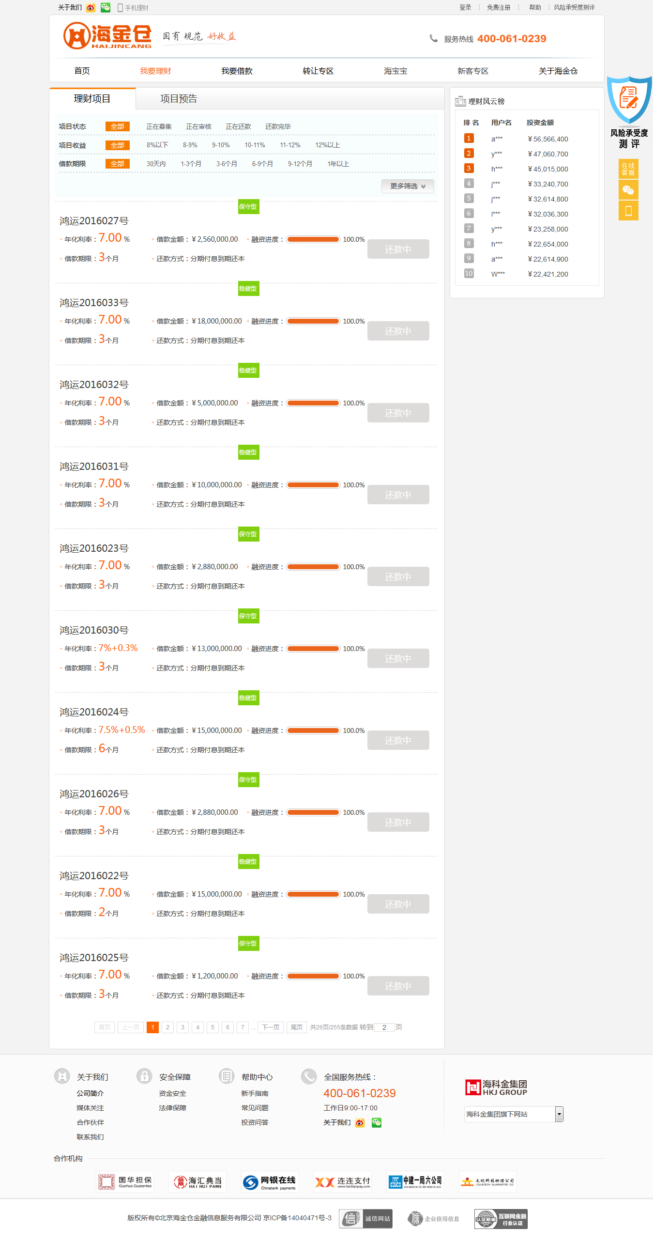The image size is (653, 1243).
Task: Select 30天内 loan term filter
Action: pyautogui.click(x=156, y=164)
